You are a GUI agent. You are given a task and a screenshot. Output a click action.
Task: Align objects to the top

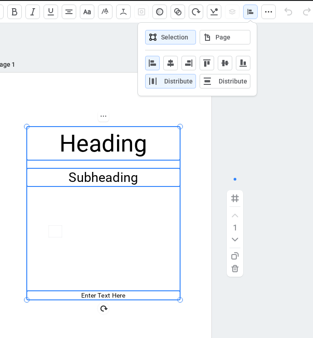(207, 63)
